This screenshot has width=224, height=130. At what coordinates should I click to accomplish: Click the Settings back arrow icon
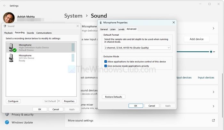pyautogui.click(x=4, y=5)
